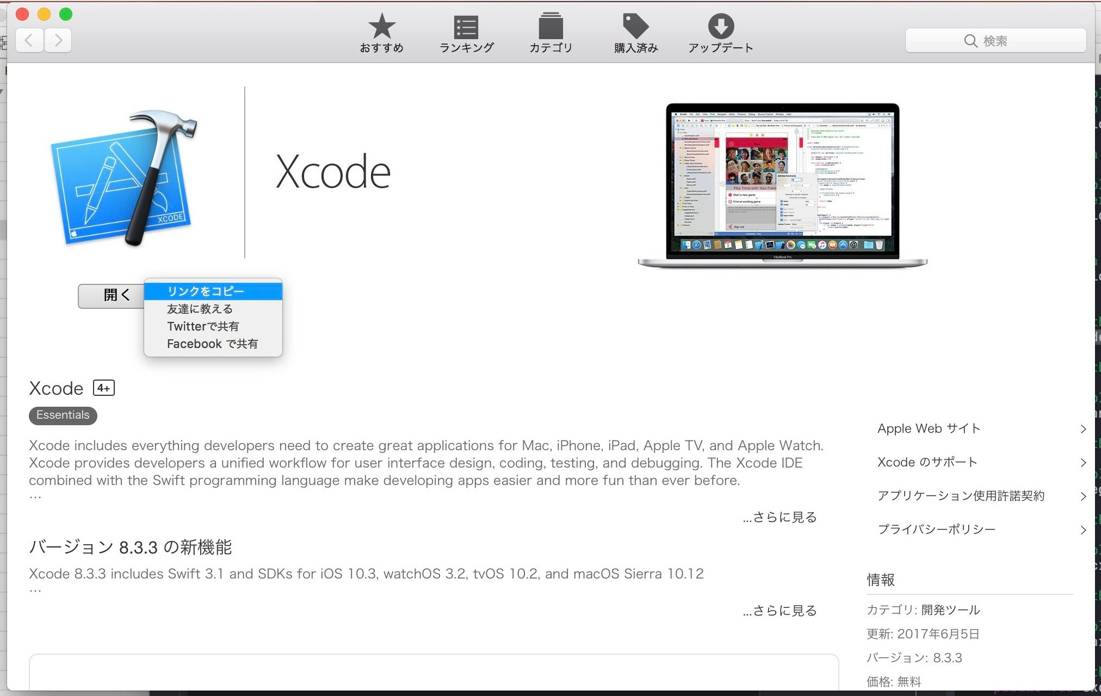Open the ランキング list icon tab
Image resolution: width=1101 pixels, height=696 pixels.
point(466,33)
